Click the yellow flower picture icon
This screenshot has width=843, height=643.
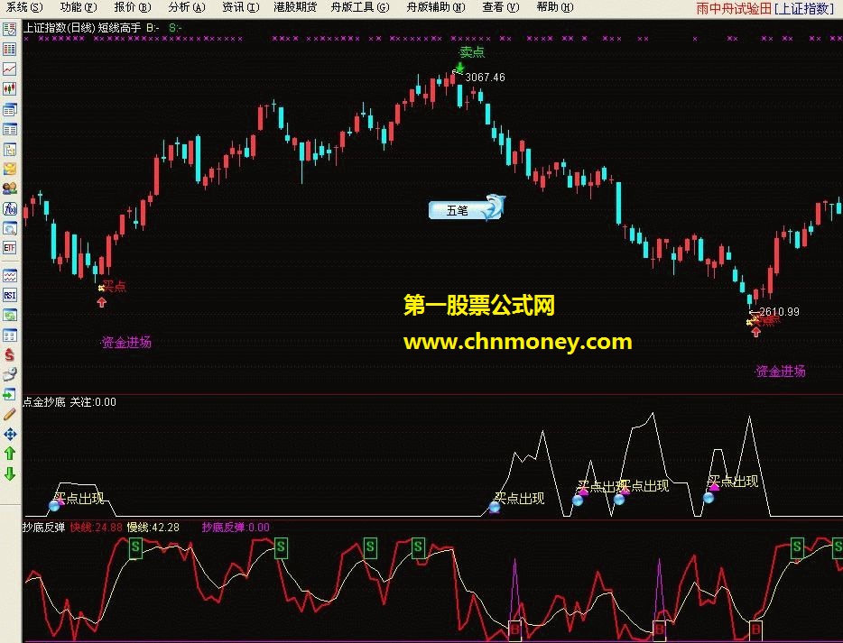[x=9, y=169]
